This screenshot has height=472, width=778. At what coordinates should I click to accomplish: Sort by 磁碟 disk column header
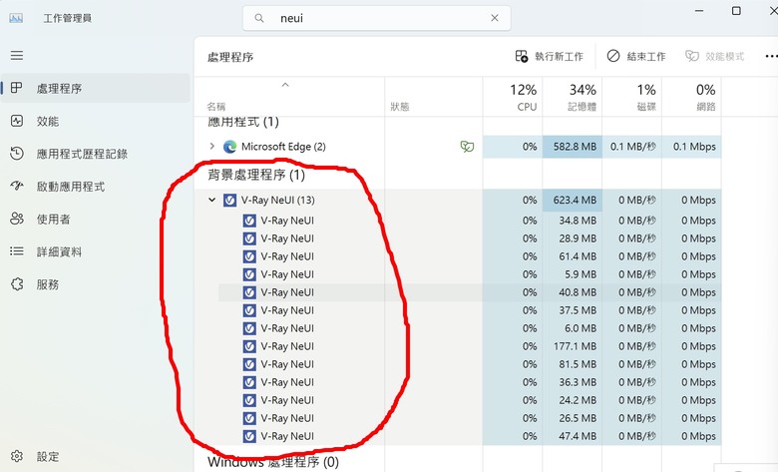pyautogui.click(x=631, y=97)
